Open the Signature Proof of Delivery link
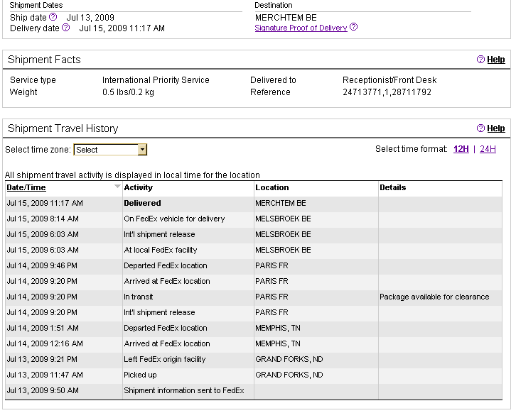Screen dimensions: 516x413 coord(301,28)
